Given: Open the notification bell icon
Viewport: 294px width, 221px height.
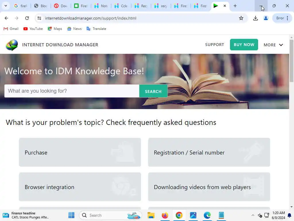Looking at the screenshot, I should point(289,215).
